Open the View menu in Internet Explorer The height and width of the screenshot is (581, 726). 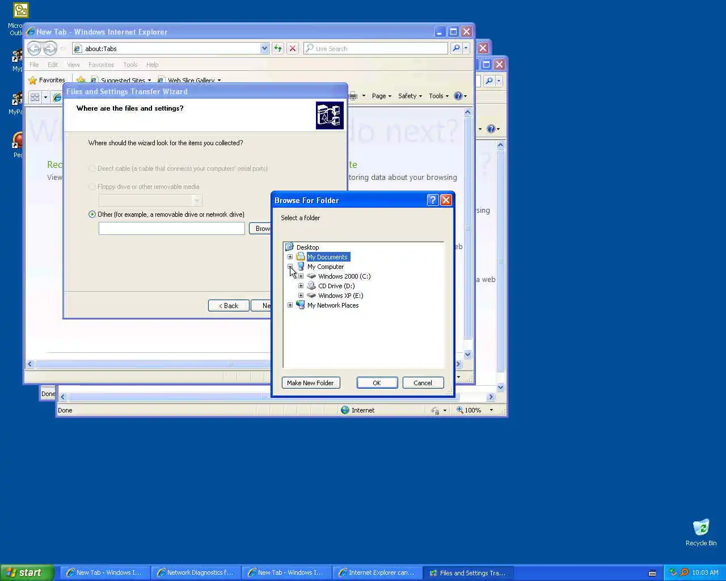pyautogui.click(x=73, y=65)
